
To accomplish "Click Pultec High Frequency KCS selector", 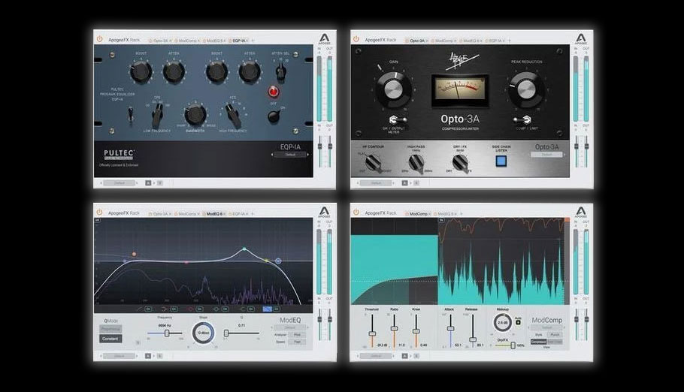I will pos(232,115).
